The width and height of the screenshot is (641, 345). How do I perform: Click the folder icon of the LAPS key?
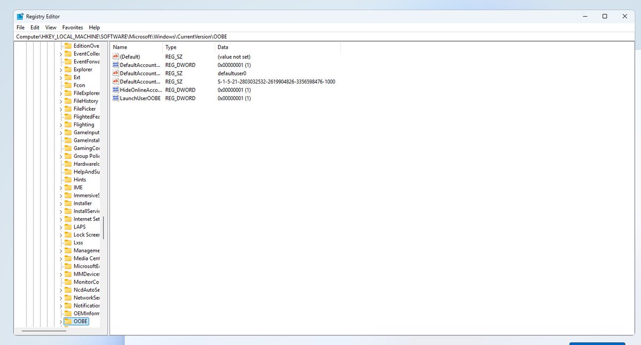point(68,227)
